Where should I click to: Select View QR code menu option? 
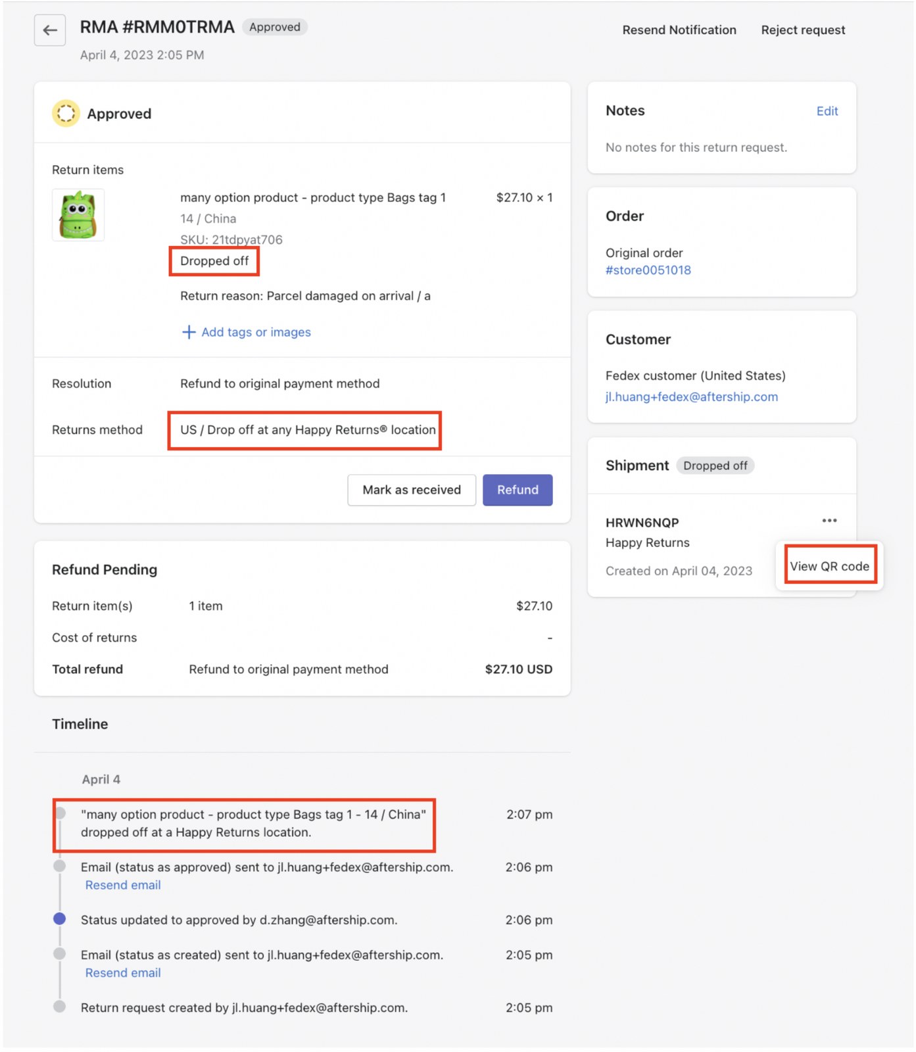(x=830, y=566)
